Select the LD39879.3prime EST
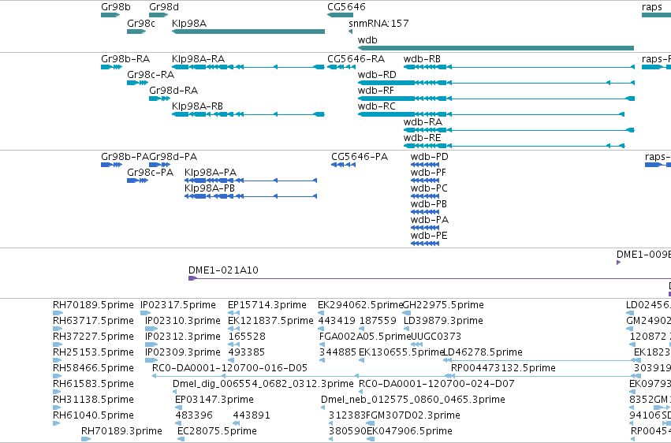The height and width of the screenshot is (443, 671). pyautogui.click(x=407, y=329)
